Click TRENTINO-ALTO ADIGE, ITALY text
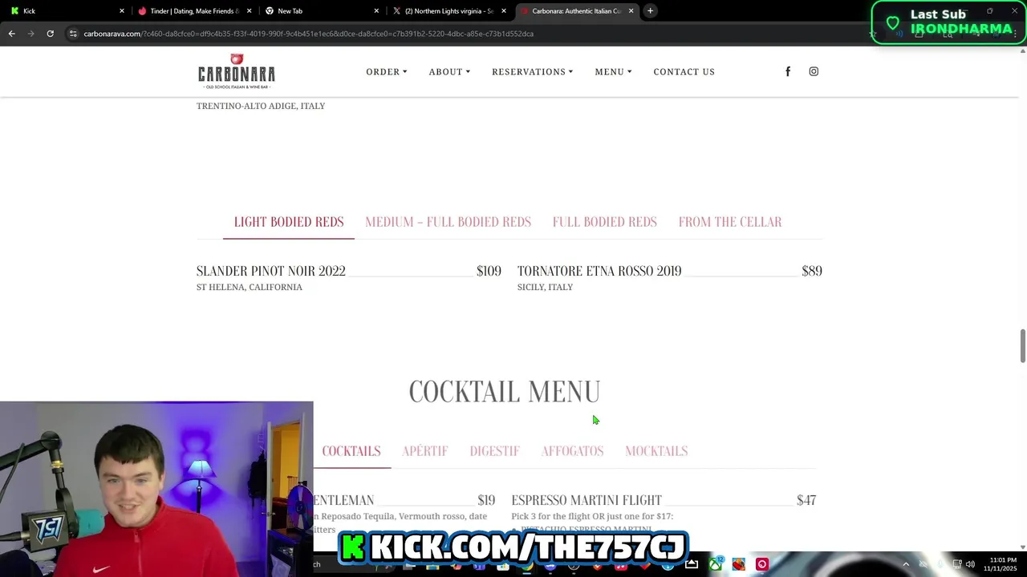1027x577 pixels. pyautogui.click(x=261, y=106)
